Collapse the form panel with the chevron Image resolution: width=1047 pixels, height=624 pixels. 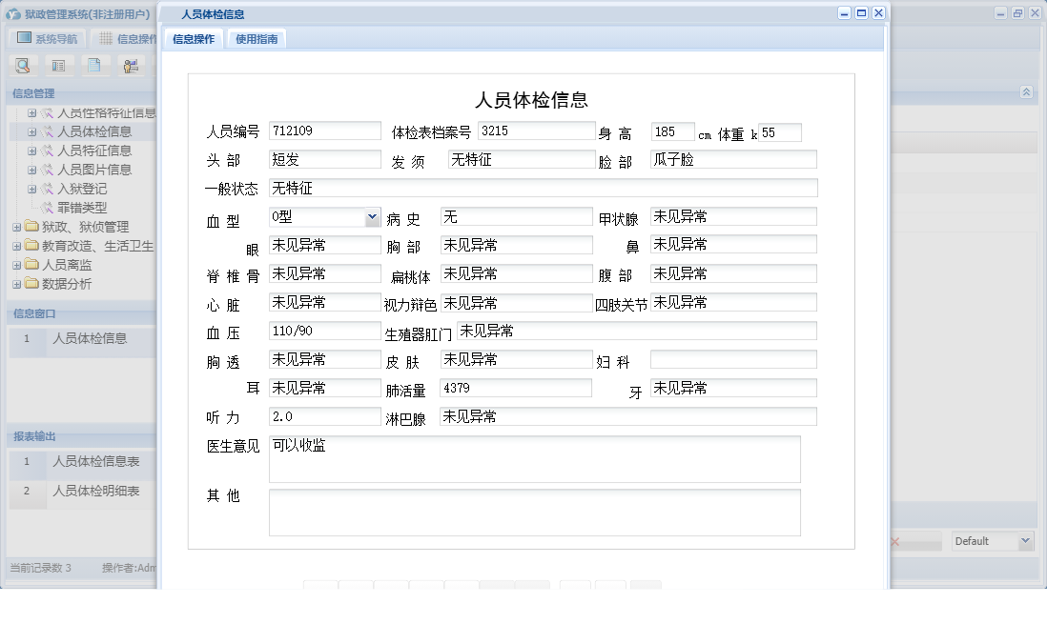click(1027, 93)
